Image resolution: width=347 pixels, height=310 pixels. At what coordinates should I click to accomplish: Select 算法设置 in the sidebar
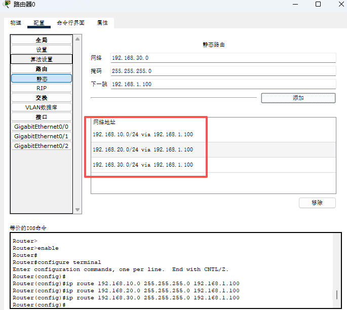[x=42, y=59]
